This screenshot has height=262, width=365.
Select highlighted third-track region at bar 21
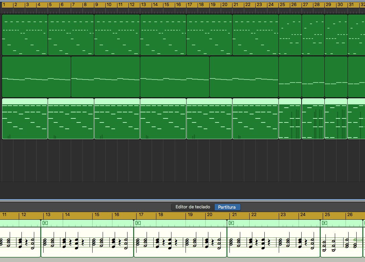(256, 119)
